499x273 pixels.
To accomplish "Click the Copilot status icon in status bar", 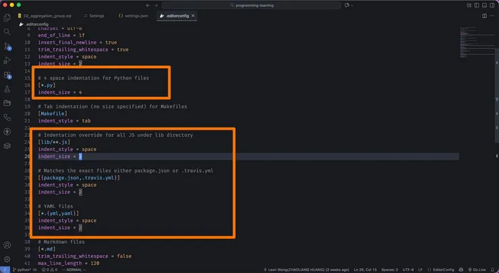I will pos(461,270).
